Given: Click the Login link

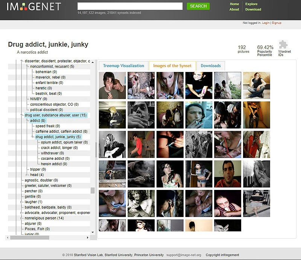Looking at the screenshot, I should click(266, 23).
